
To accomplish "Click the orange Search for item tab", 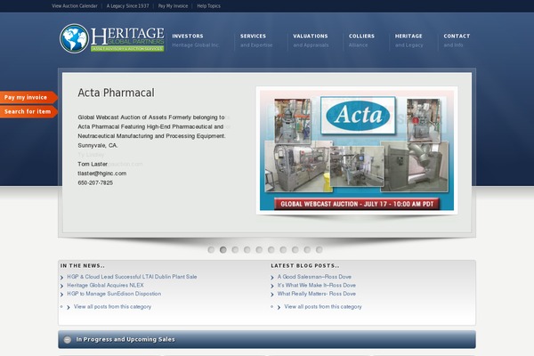I will (x=28, y=112).
